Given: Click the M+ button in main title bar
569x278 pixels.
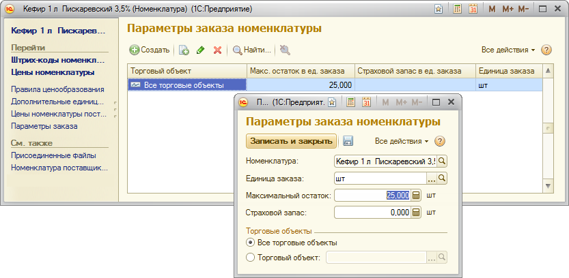Looking at the screenshot, I should click(x=508, y=10).
